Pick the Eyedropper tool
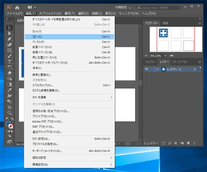The width and height of the screenshot is (207, 172). pyautogui.click(x=10, y=90)
